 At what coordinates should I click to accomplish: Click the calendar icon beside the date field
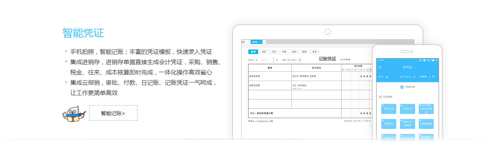pos(300,60)
